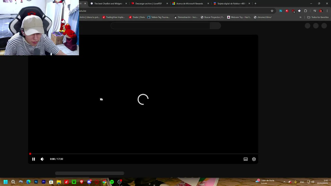Open the Tekken Tag Tournament bookmark

point(159,17)
